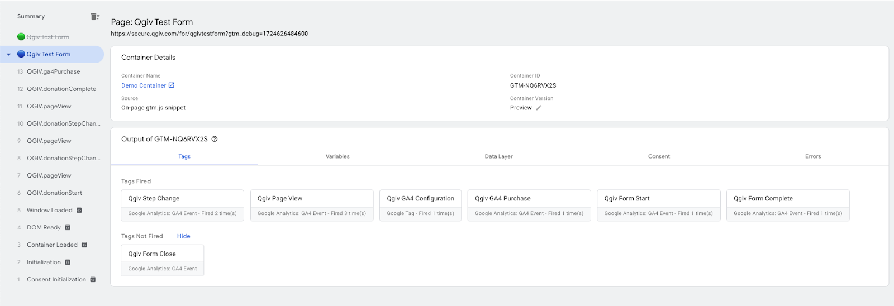The image size is (894, 306).
Task: Select the highlighted Qgiv Test Form page
Action: click(52, 54)
